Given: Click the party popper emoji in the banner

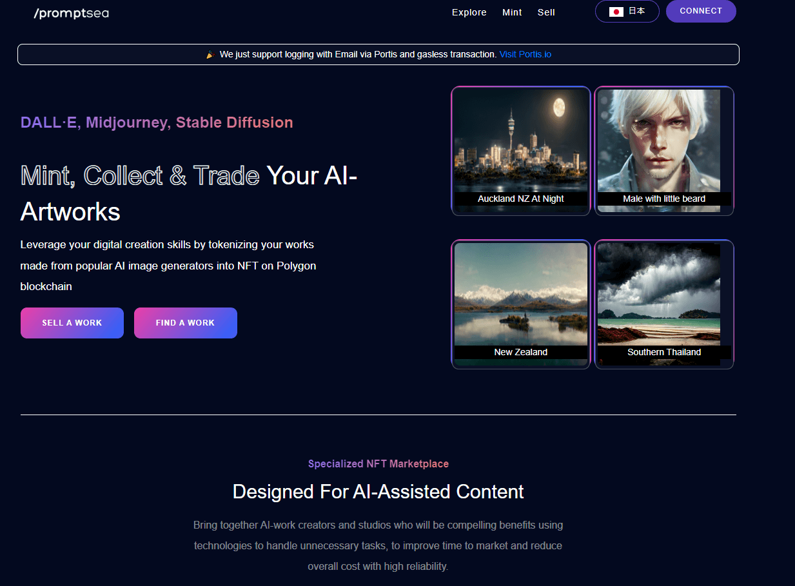Looking at the screenshot, I should 210,55.
